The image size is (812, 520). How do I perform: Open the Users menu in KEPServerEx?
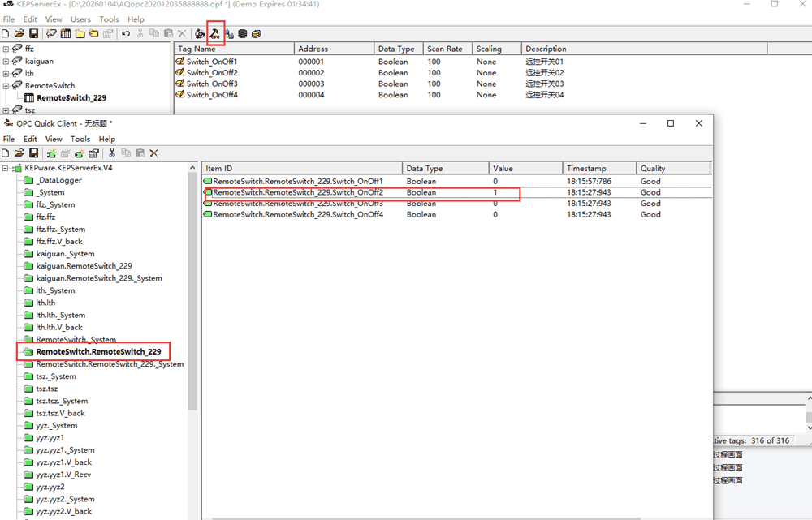(80, 19)
